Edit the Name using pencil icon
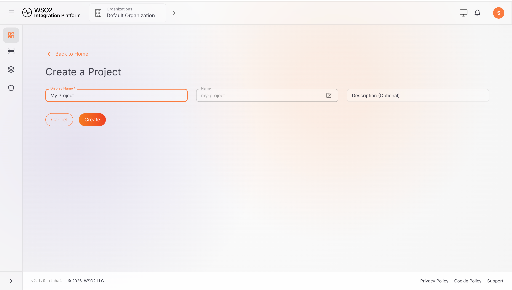Screen dimensions: 512x290 (329, 95)
